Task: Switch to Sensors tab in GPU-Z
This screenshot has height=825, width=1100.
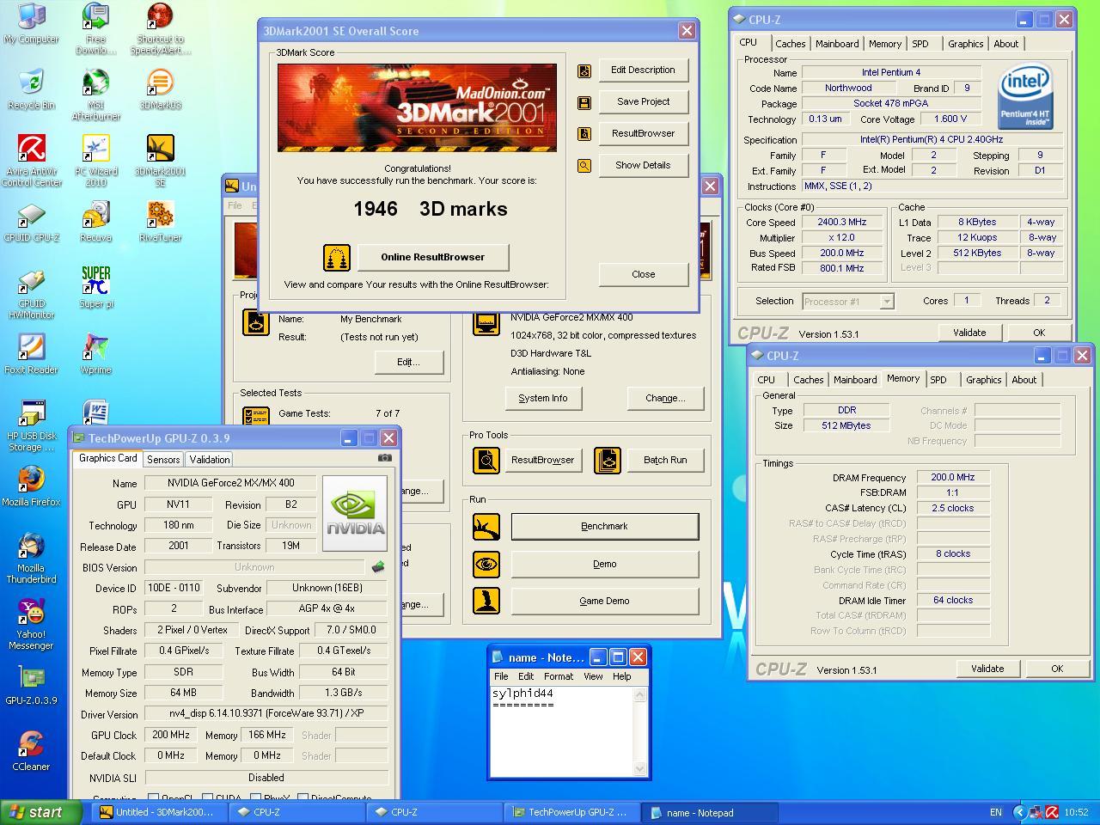Action: tap(163, 460)
